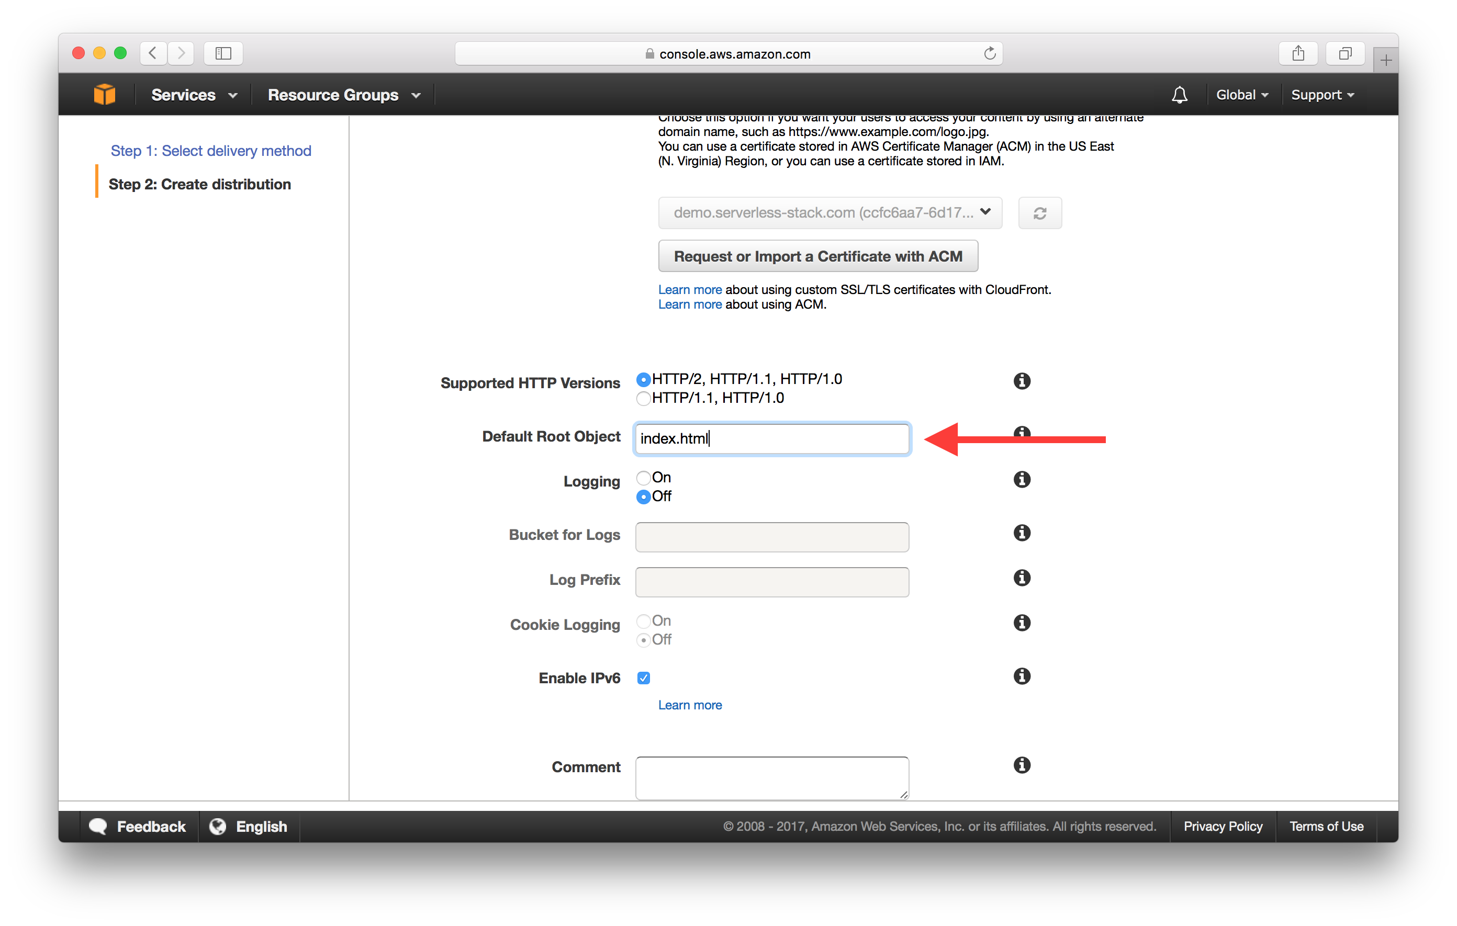This screenshot has height=926, width=1457.
Task: Click info icon for Bucket for Logs
Action: point(1022,533)
